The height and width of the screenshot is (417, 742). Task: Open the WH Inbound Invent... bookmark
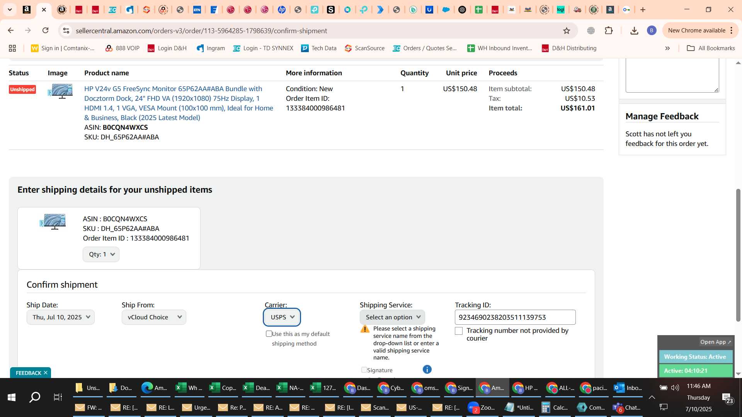pos(500,48)
